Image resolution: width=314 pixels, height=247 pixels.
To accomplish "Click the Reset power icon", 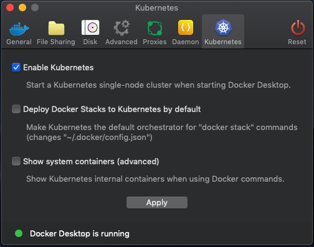I will [298, 27].
